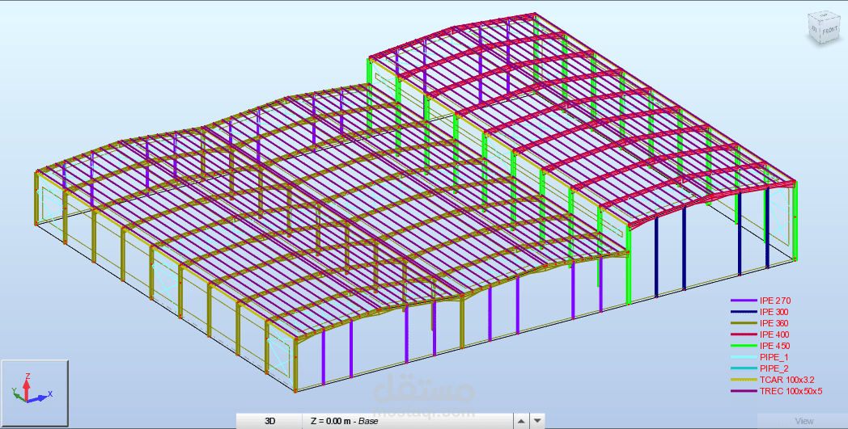Click the green IPE 450 color line
Viewport: 848px width, 429px height.
[x=743, y=346]
